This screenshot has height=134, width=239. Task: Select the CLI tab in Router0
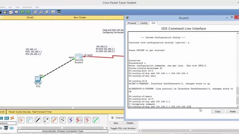click(153, 23)
